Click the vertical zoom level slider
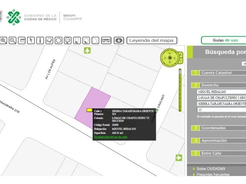This screenshot has width=246, height=184. 180,91
